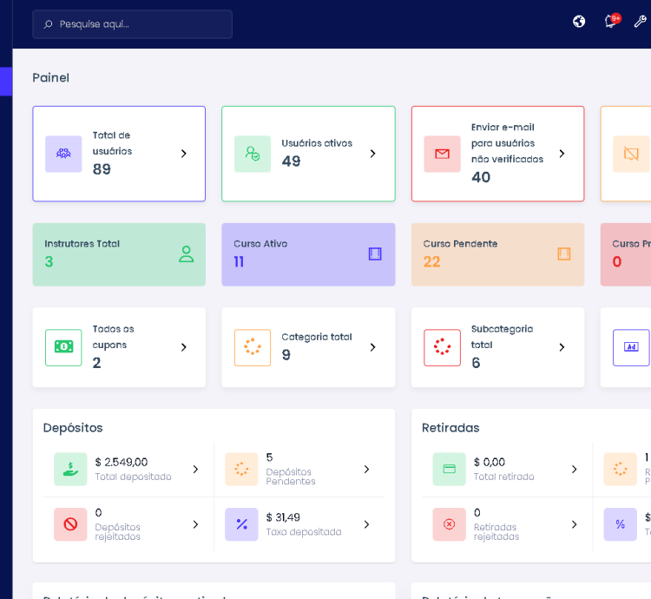Image resolution: width=651 pixels, height=599 pixels.
Task: Expand Categoria total chevron
Action: [x=372, y=347]
